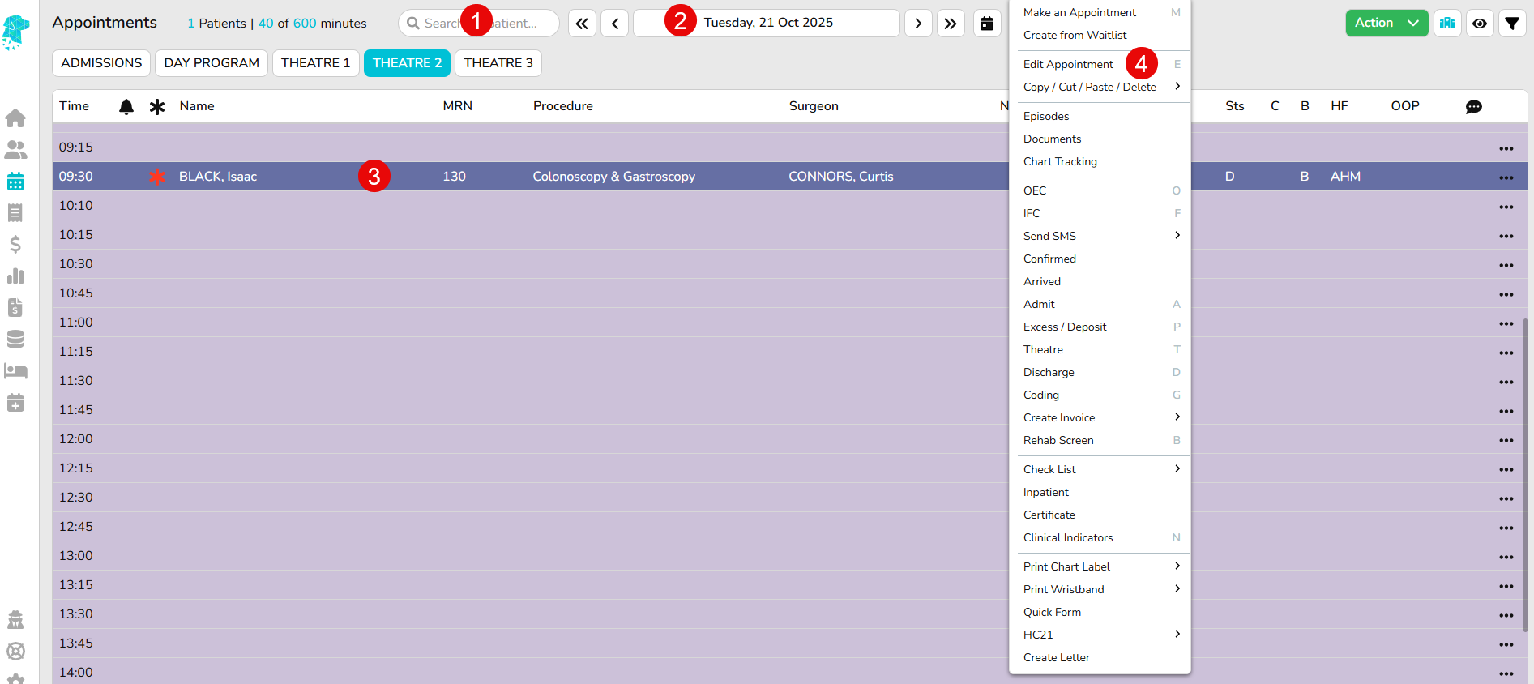Open the three-dot menu for 10:30 row
Viewport: 1534px width, 684px height.
[x=1506, y=265]
